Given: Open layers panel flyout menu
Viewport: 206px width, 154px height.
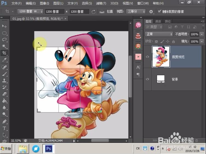Looking at the screenshot, I should point(203,21).
